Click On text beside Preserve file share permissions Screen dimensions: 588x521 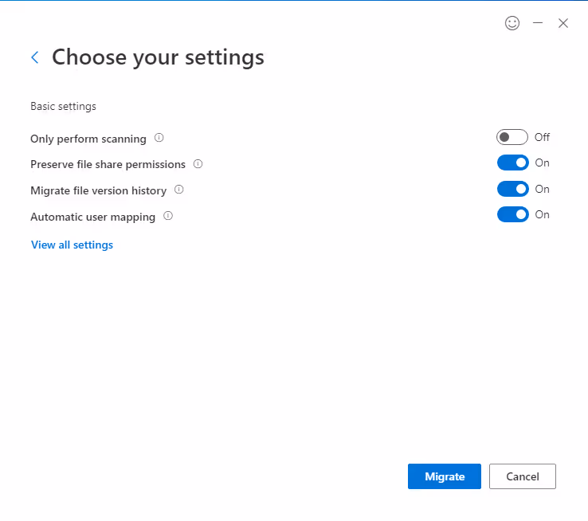(x=543, y=163)
